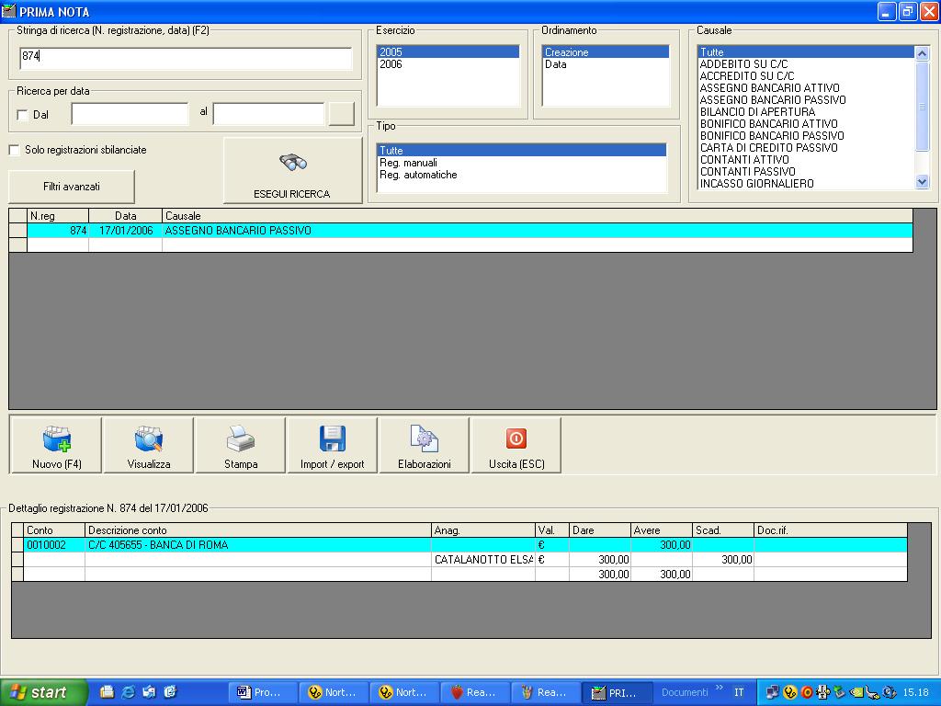This screenshot has width=941, height=706.
Task: Open the Elaborazioni gear-document button
Action: click(x=425, y=446)
